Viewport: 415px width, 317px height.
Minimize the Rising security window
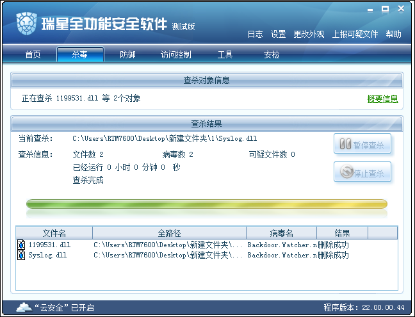pyautogui.click(x=370, y=10)
